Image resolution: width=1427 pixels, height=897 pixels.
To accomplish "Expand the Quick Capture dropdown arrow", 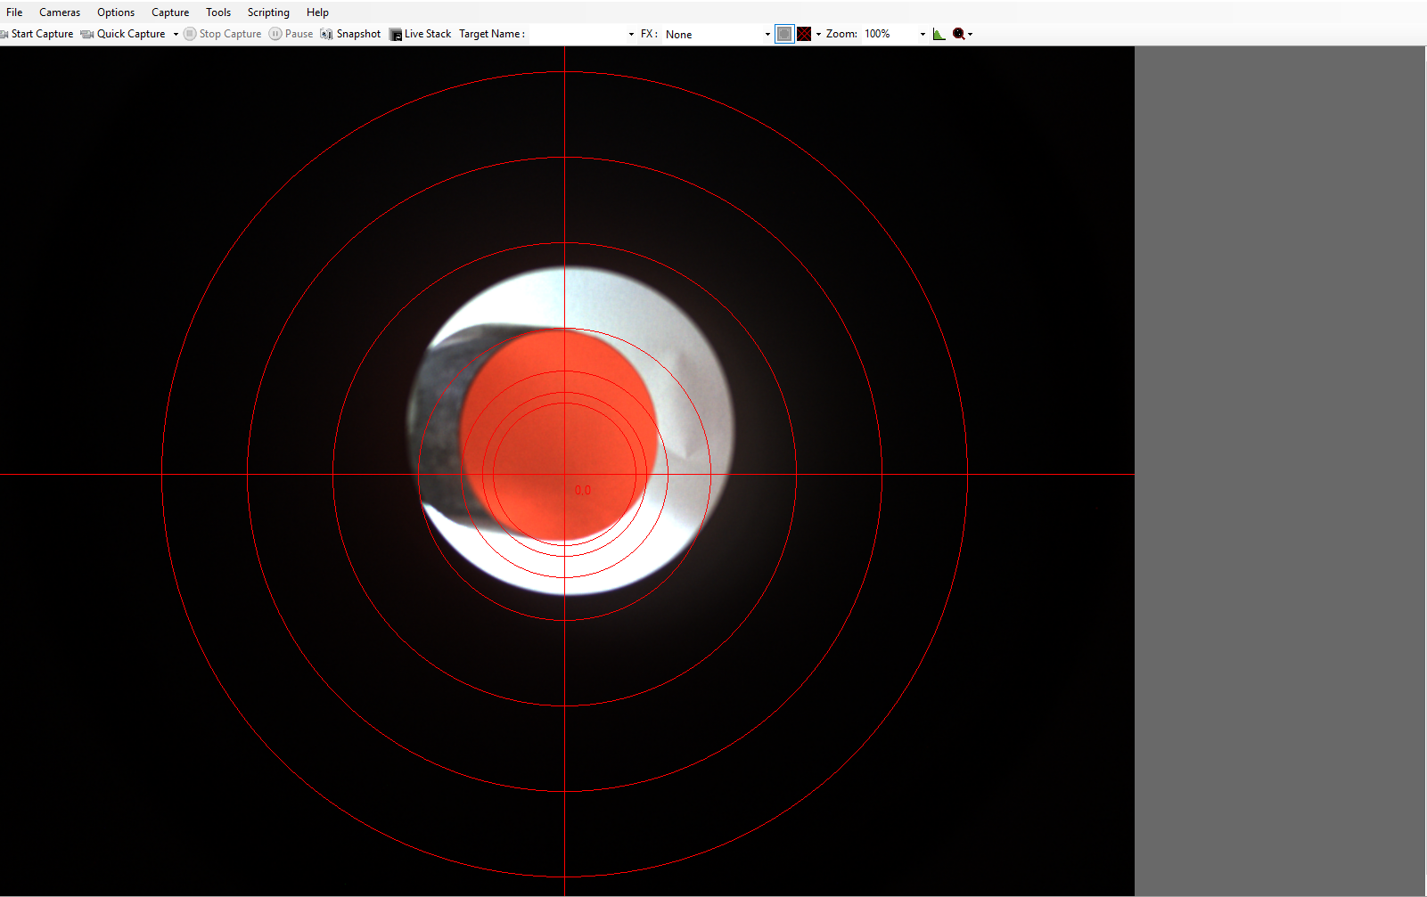I will point(176,34).
